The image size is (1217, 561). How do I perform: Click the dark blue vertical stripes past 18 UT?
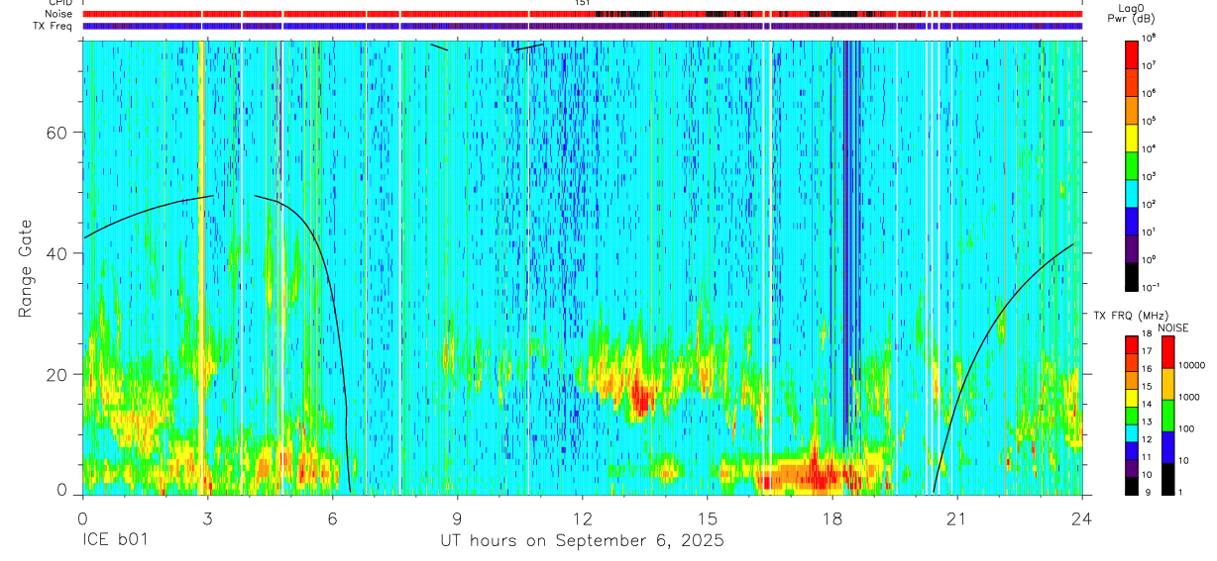click(x=850, y=242)
